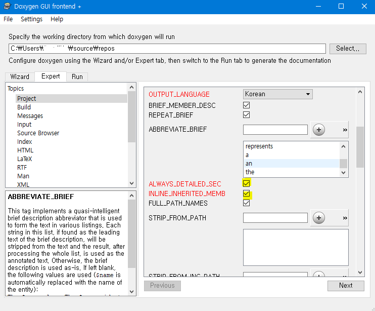Select the Expert tab
Screen dimensions: 375x311
51,76
